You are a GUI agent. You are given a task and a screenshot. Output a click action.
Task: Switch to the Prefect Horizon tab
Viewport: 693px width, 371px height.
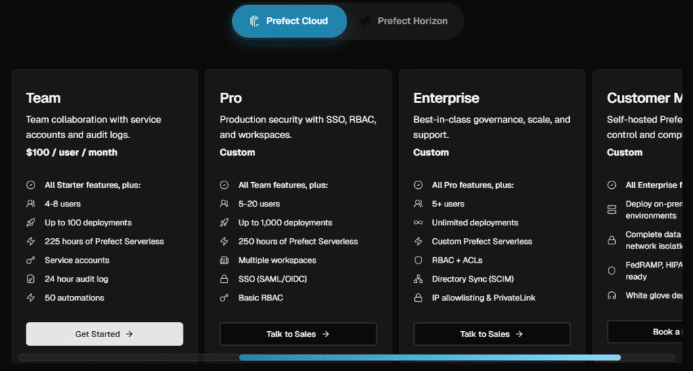[x=405, y=21]
